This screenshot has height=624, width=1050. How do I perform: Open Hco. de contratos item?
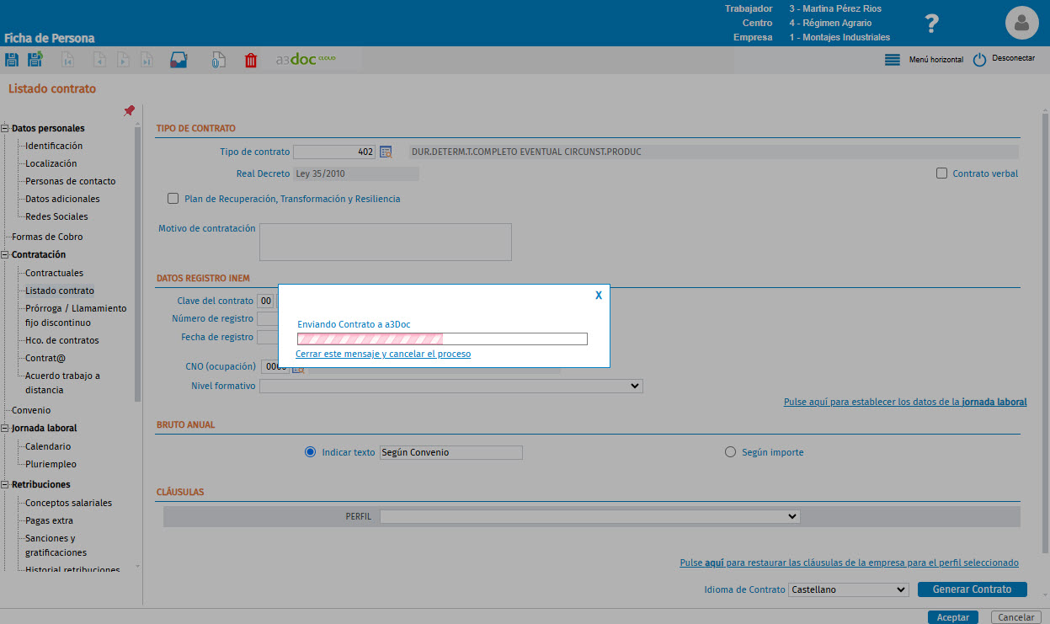click(x=62, y=340)
